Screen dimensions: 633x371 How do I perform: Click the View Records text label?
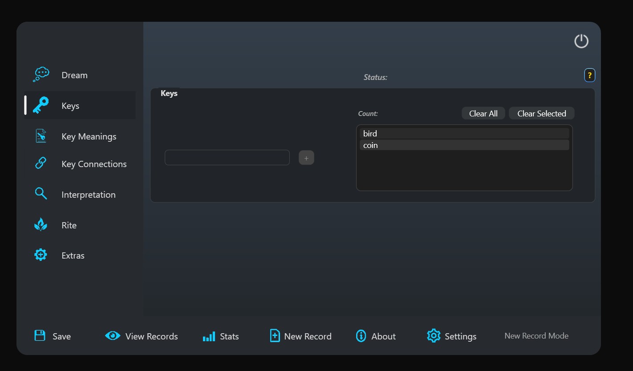(151, 336)
